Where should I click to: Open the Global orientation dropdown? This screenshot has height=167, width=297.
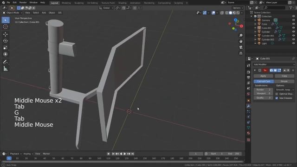(106, 8)
